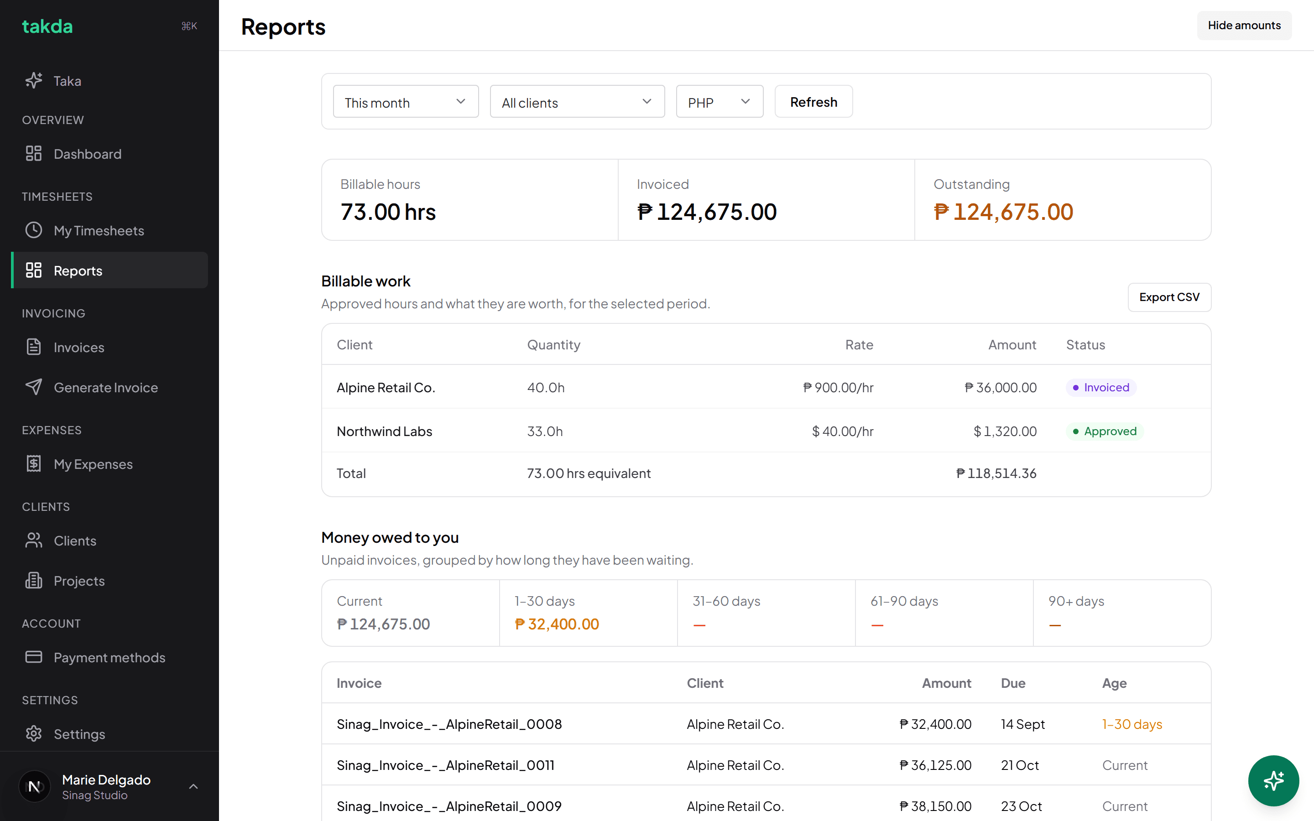Click the 1–30 days ₱ 32,400.00 bucket

click(x=588, y=613)
